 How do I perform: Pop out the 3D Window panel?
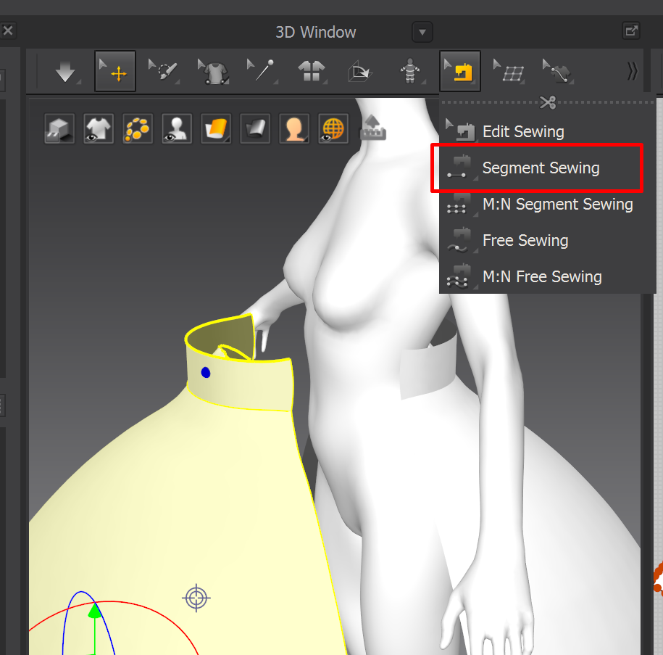[631, 30]
